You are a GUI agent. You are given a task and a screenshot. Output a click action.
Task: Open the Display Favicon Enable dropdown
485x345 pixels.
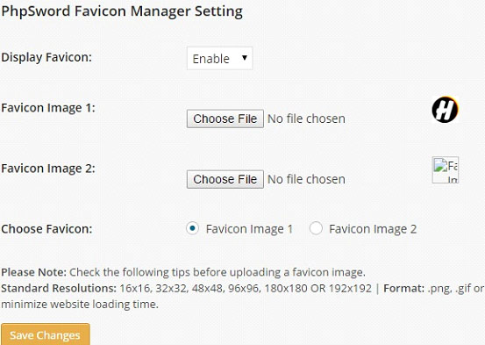click(x=219, y=58)
